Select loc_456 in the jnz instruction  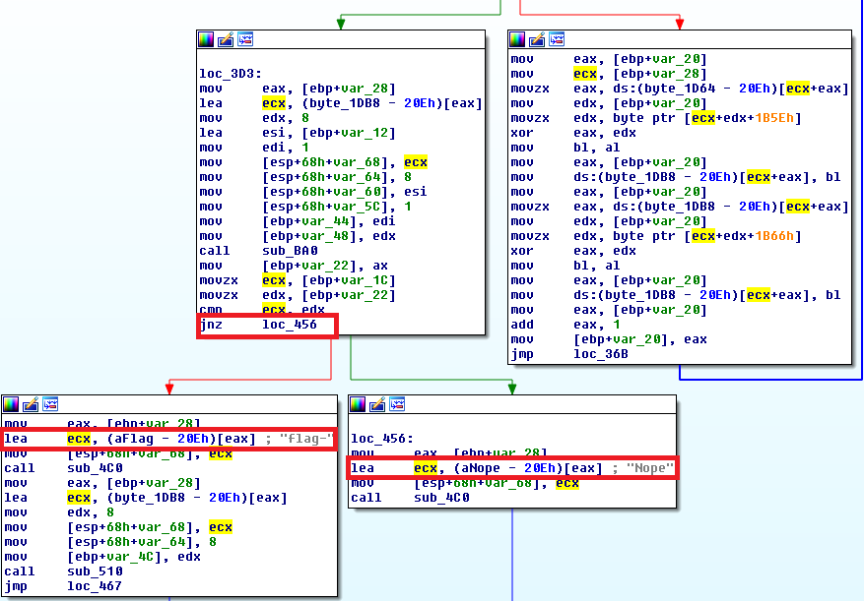tap(290, 325)
